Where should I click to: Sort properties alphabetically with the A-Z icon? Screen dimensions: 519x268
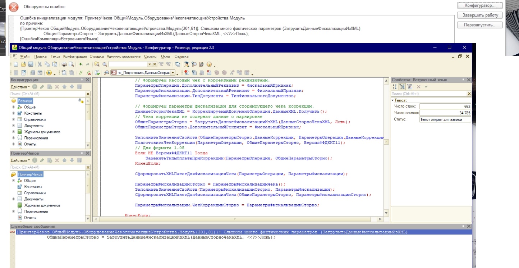pos(394,87)
